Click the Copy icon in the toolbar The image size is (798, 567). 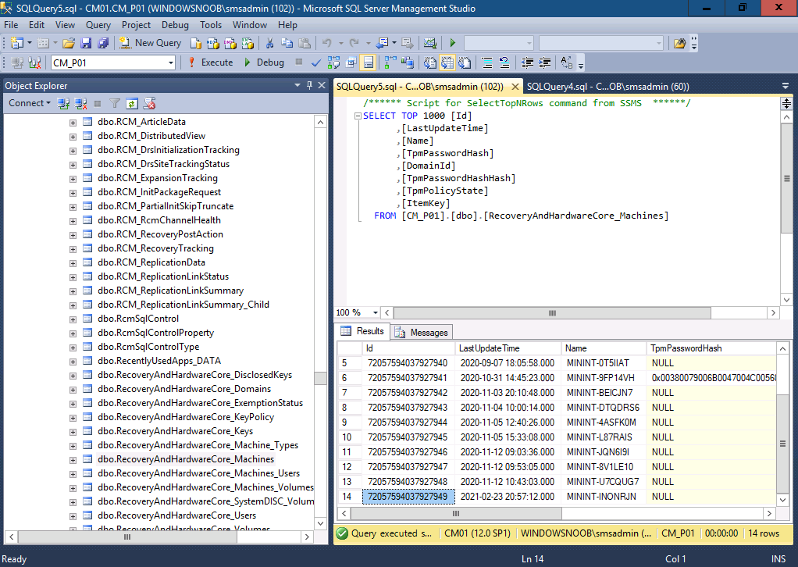(287, 43)
